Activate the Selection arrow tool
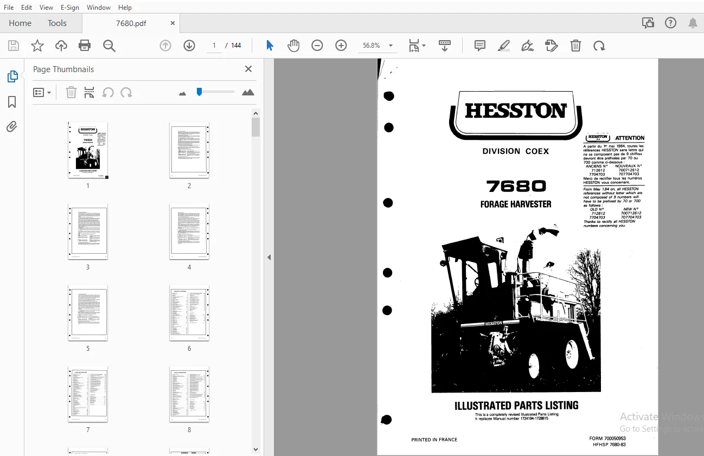The image size is (704, 456). click(x=270, y=46)
